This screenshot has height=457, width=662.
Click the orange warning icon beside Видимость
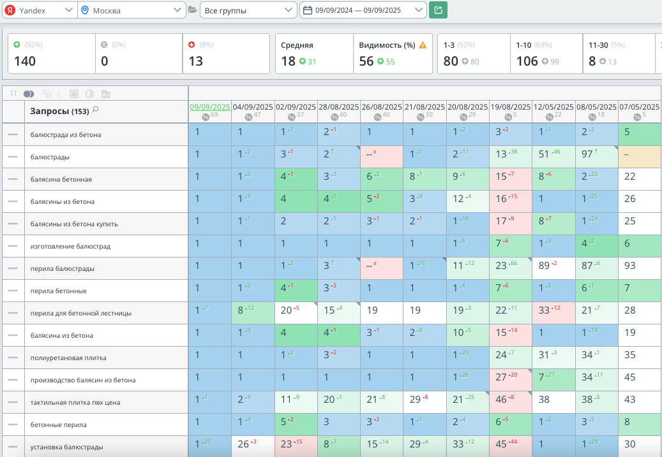tap(423, 45)
